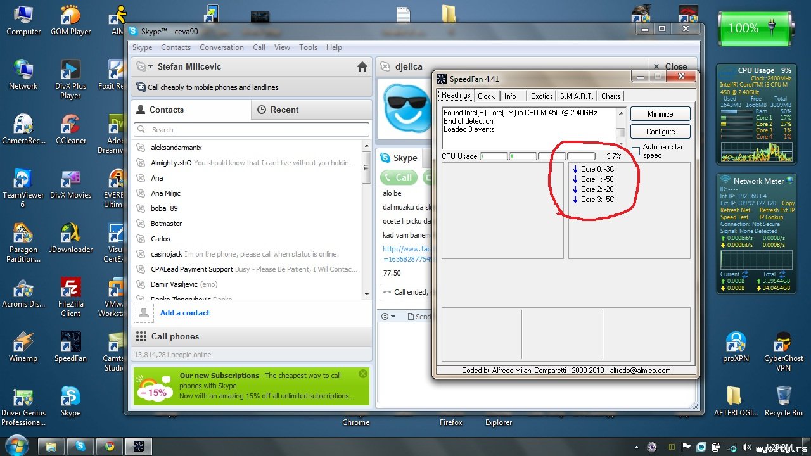The width and height of the screenshot is (811, 456).
Task: Click Add a contact link
Action: pos(185,313)
